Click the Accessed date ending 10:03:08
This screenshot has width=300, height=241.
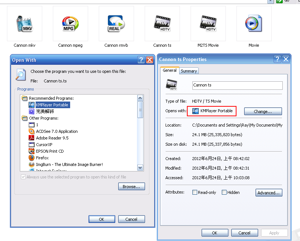(221, 178)
